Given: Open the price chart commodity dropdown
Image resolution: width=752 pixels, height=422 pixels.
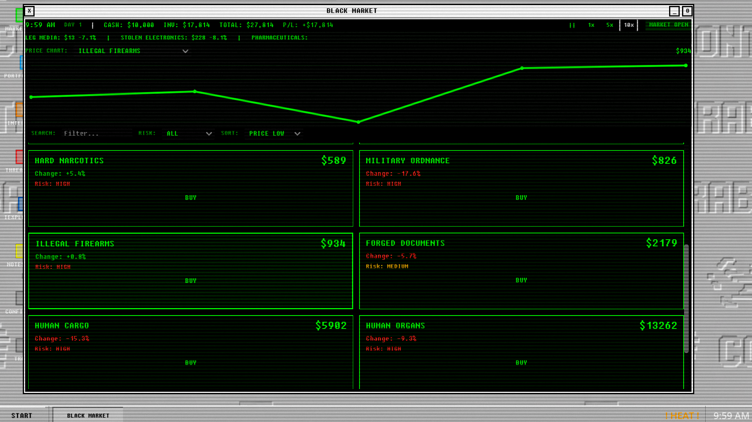Looking at the screenshot, I should tap(133, 51).
